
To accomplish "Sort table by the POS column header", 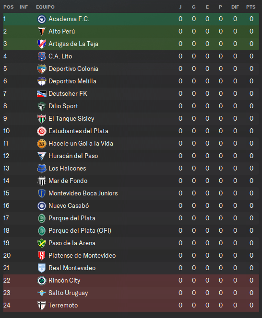I will [9, 7].
